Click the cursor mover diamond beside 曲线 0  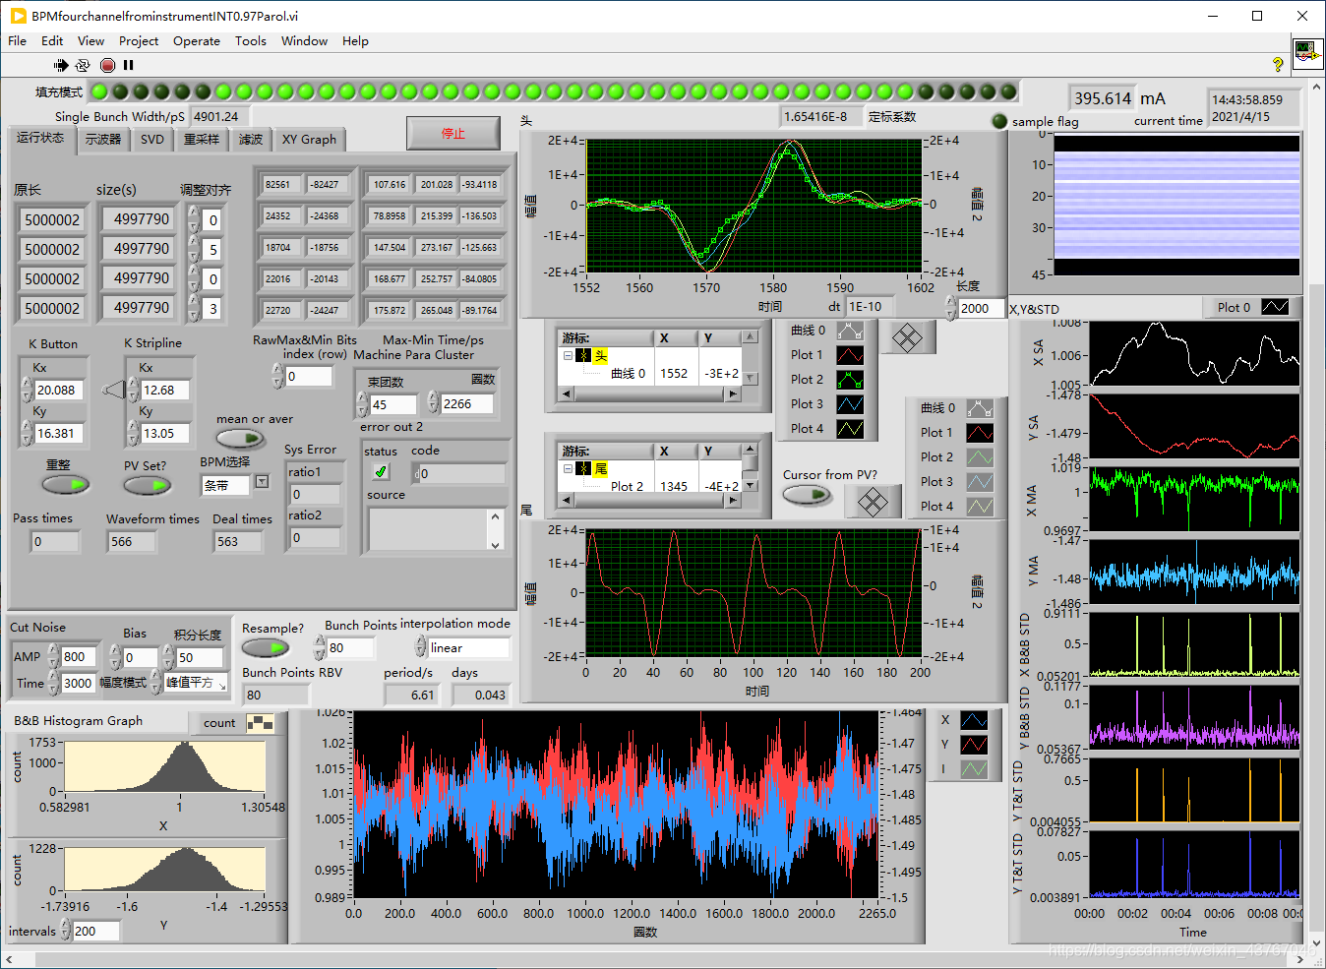coord(907,338)
